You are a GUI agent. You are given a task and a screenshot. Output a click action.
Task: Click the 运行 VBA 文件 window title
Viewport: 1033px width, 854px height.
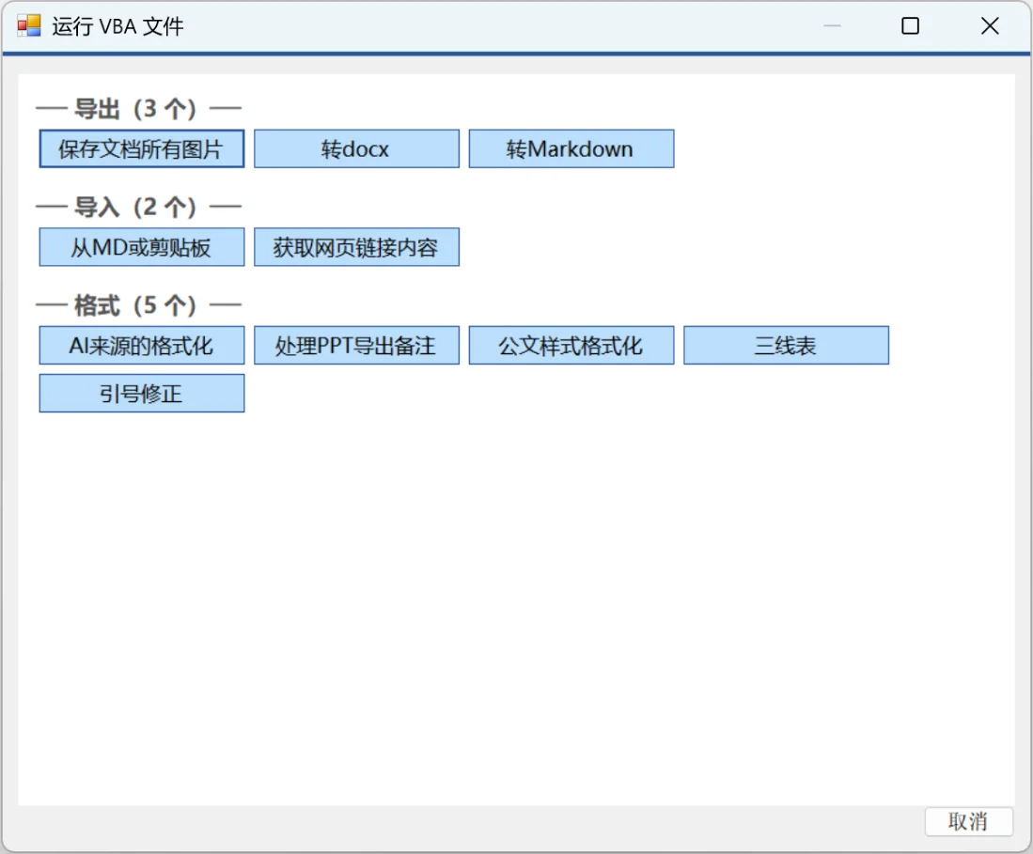pyautogui.click(x=117, y=26)
